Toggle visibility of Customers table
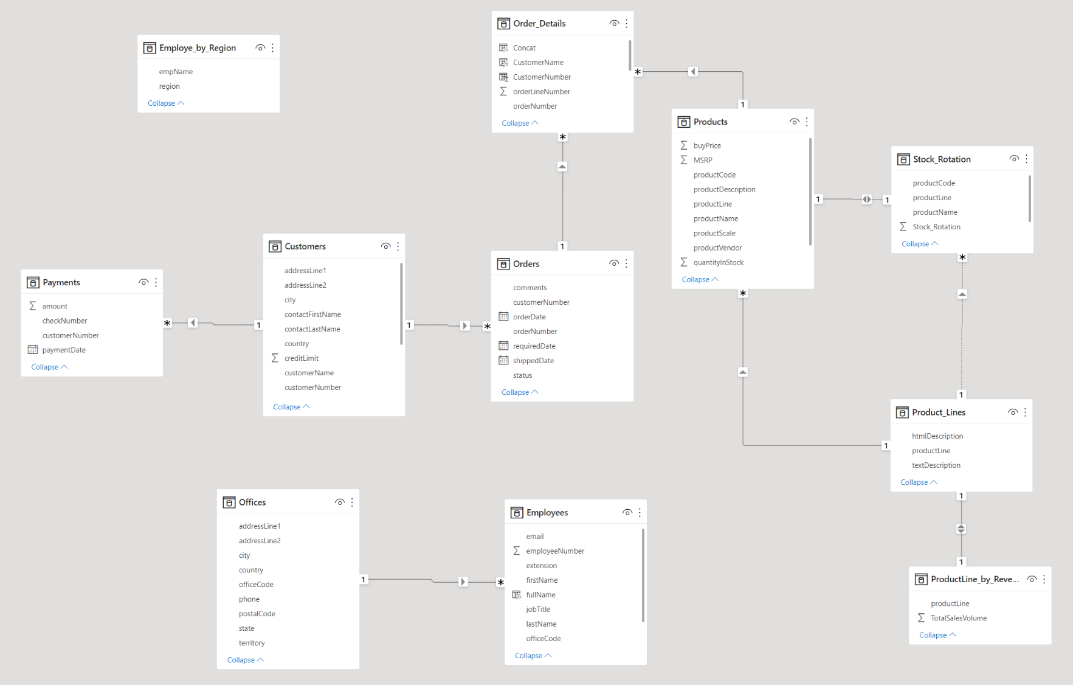Image resolution: width=1073 pixels, height=685 pixels. pyautogui.click(x=385, y=246)
